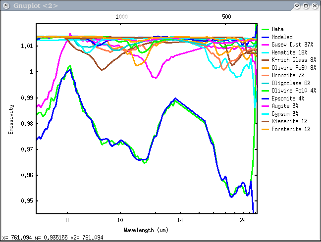Select the 'Oligoclase 6%' legend label

(291, 83)
